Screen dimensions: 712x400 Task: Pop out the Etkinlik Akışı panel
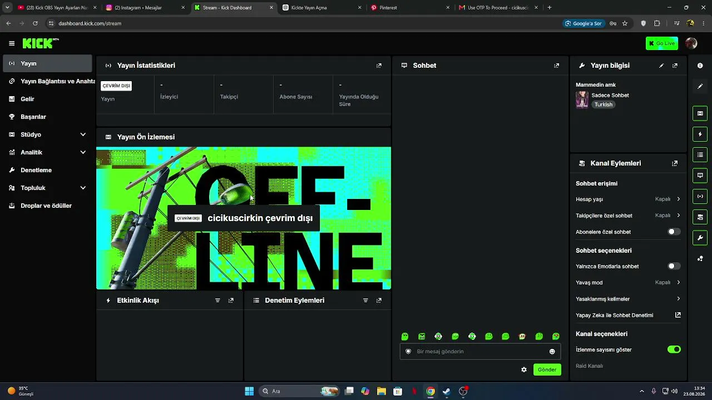[231, 301]
